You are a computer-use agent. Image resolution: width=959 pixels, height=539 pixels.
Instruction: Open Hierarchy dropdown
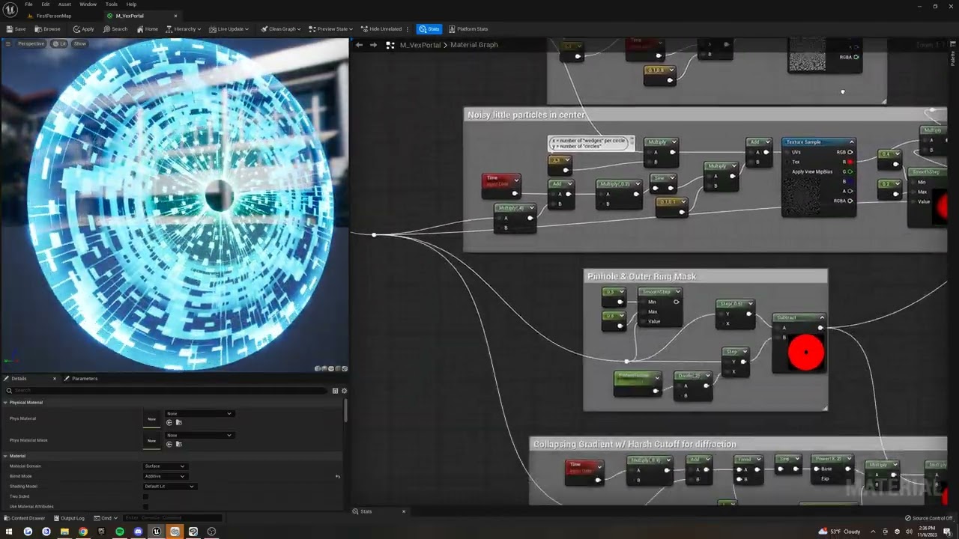click(x=183, y=29)
